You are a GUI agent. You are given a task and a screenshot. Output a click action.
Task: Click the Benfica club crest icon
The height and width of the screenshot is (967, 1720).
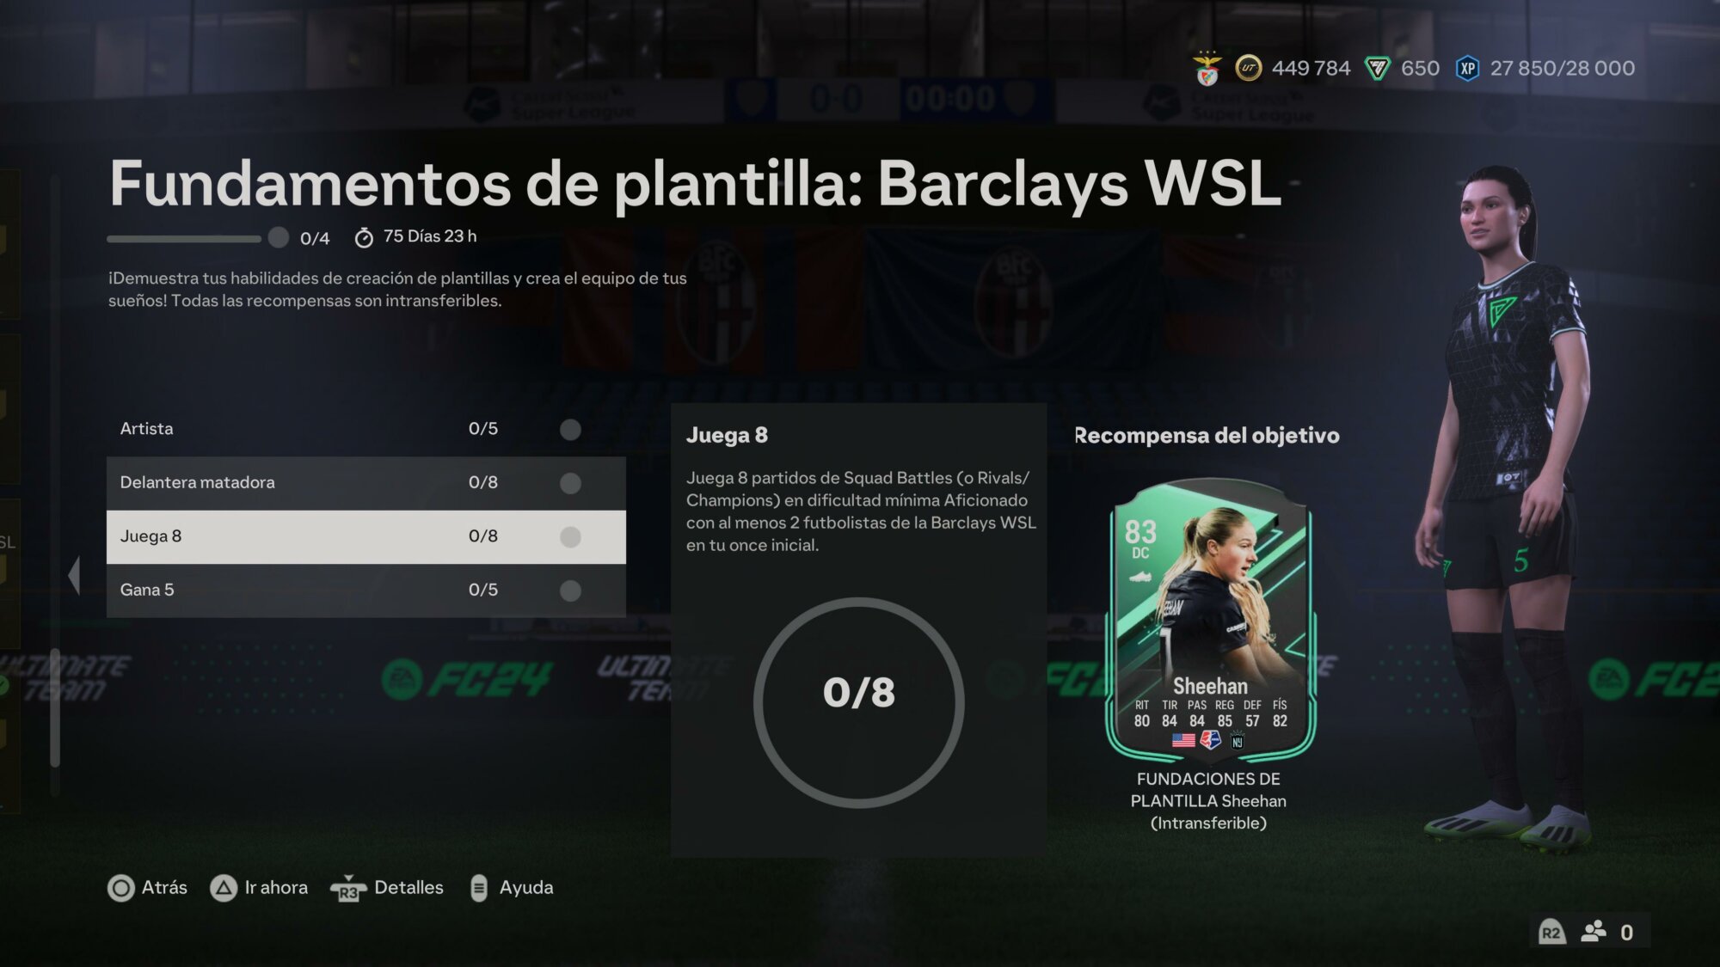(1207, 68)
